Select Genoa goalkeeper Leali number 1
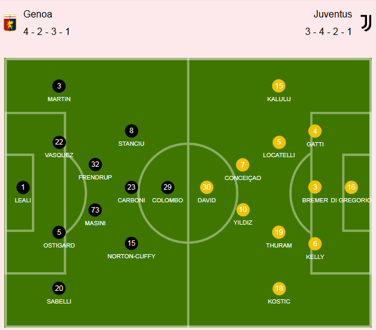 pyautogui.click(x=23, y=187)
